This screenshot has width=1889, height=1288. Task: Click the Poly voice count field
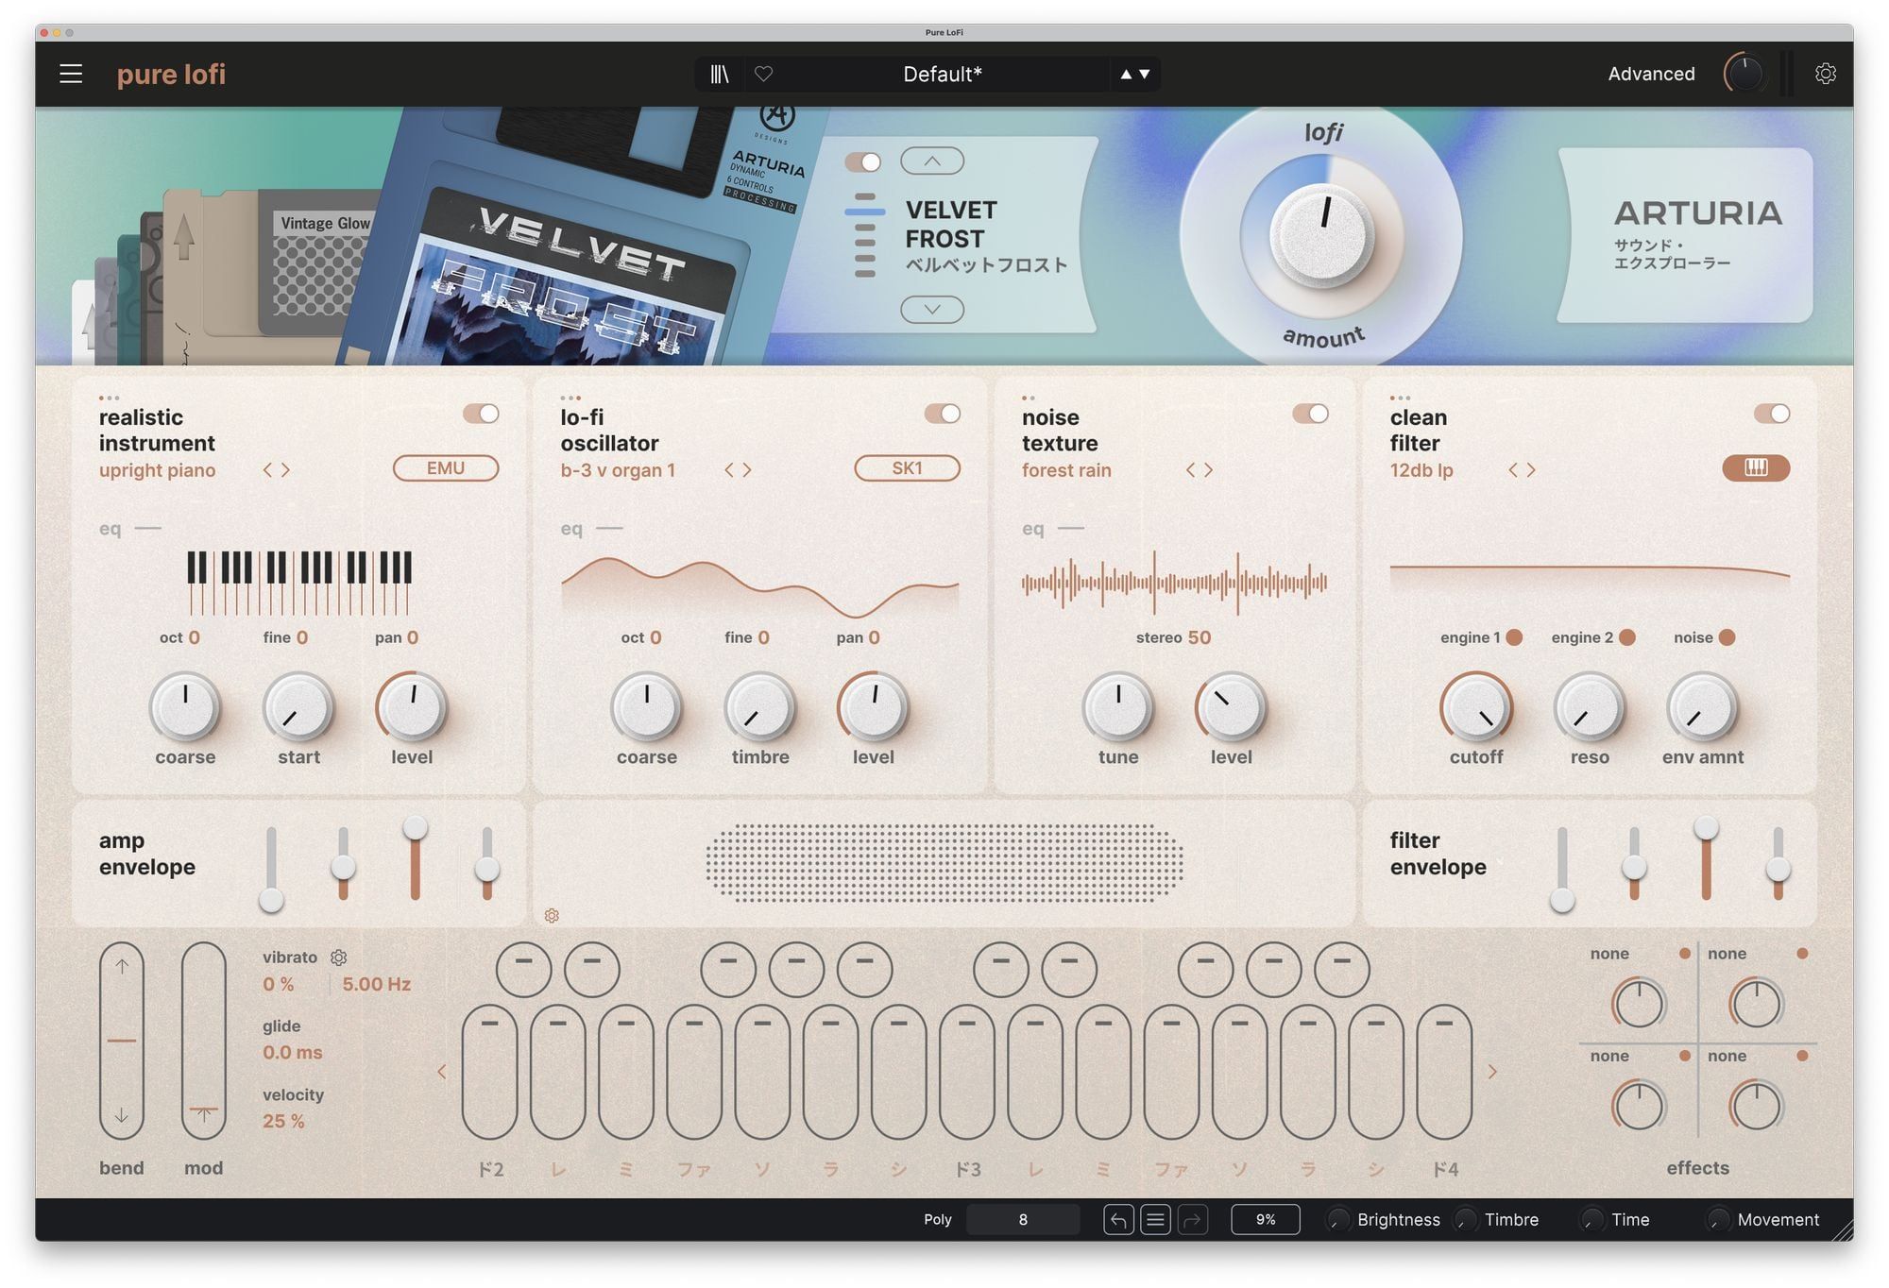(x=1023, y=1220)
